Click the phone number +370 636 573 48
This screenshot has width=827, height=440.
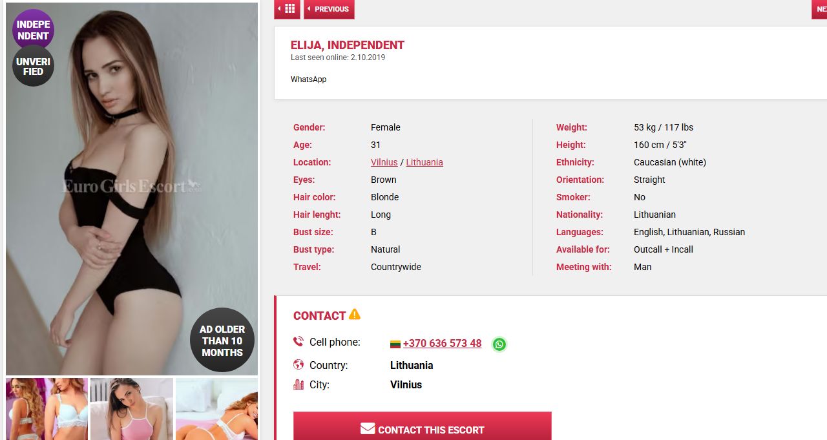coord(442,344)
